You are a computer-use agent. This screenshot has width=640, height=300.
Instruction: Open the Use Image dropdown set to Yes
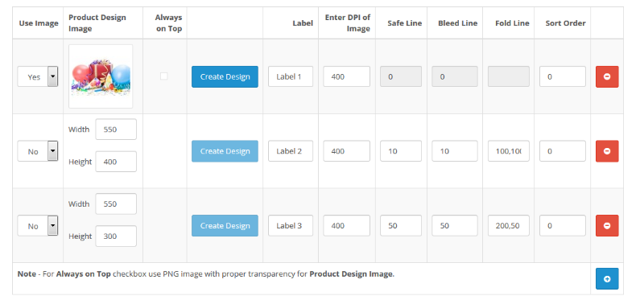pos(38,76)
